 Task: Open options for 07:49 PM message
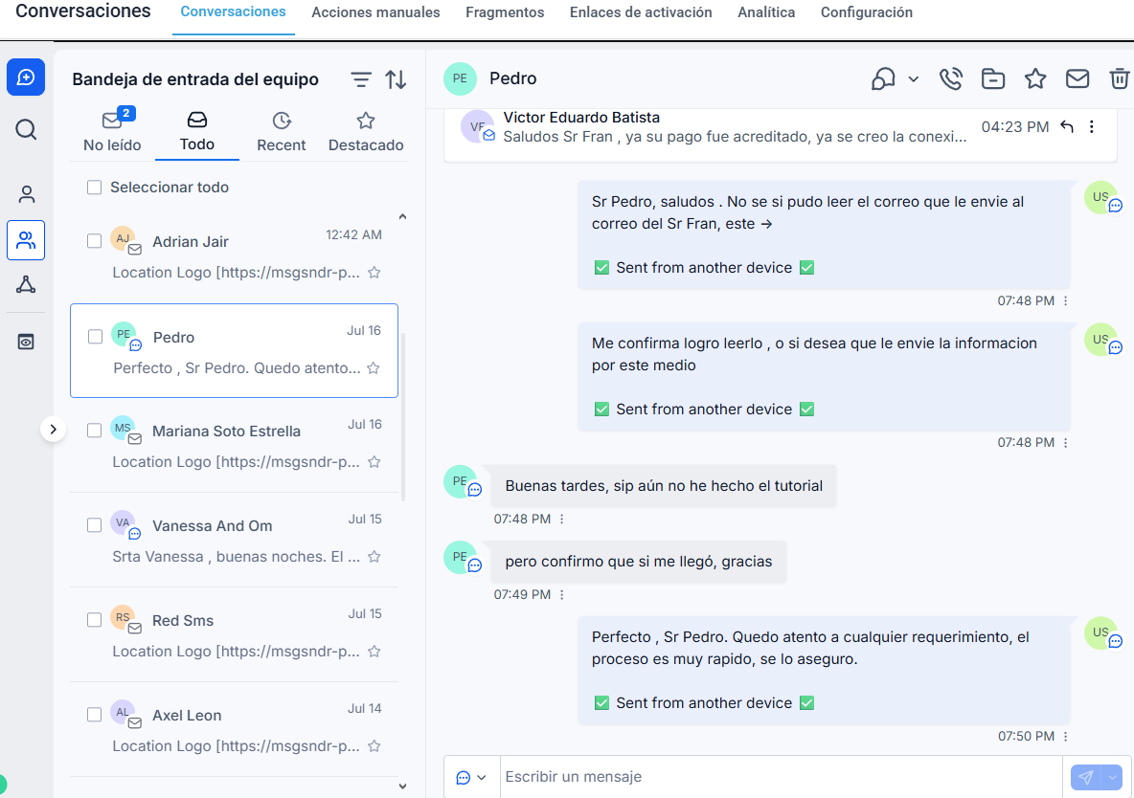coord(561,595)
